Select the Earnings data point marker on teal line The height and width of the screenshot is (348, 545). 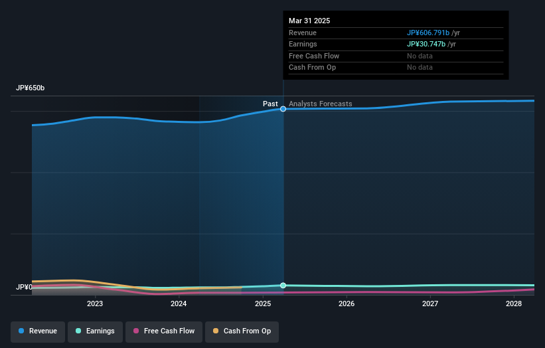283,286
